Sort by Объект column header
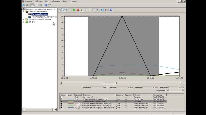Screen dimensions: 206x115 (x=143, y=95)
